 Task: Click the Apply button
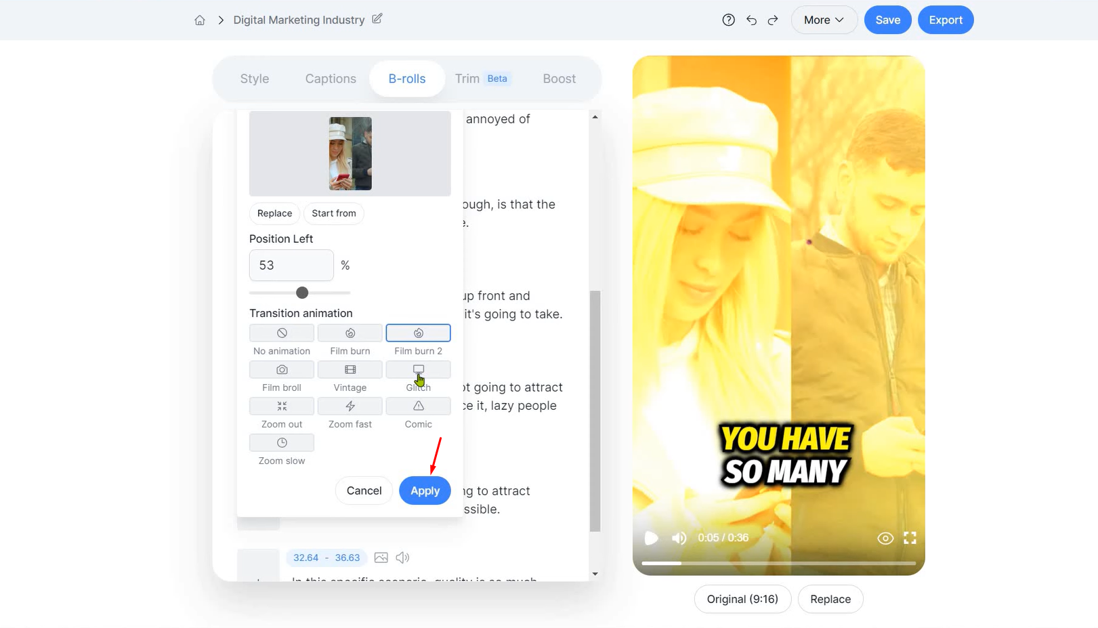click(x=425, y=490)
